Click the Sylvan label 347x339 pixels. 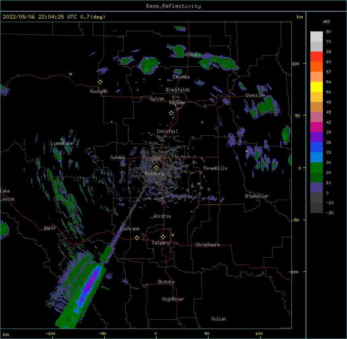click(157, 99)
